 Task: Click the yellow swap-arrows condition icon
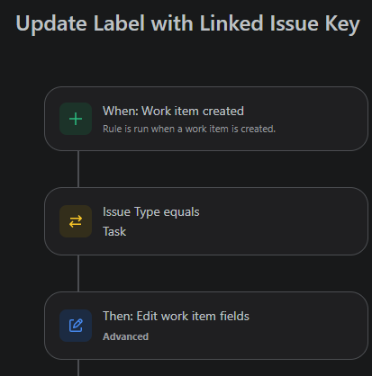click(x=76, y=221)
